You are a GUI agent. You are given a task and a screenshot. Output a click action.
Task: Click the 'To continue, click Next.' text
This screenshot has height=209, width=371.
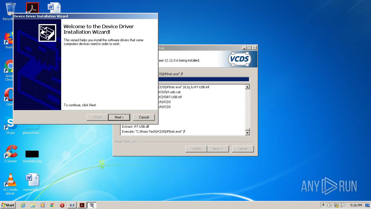click(80, 105)
